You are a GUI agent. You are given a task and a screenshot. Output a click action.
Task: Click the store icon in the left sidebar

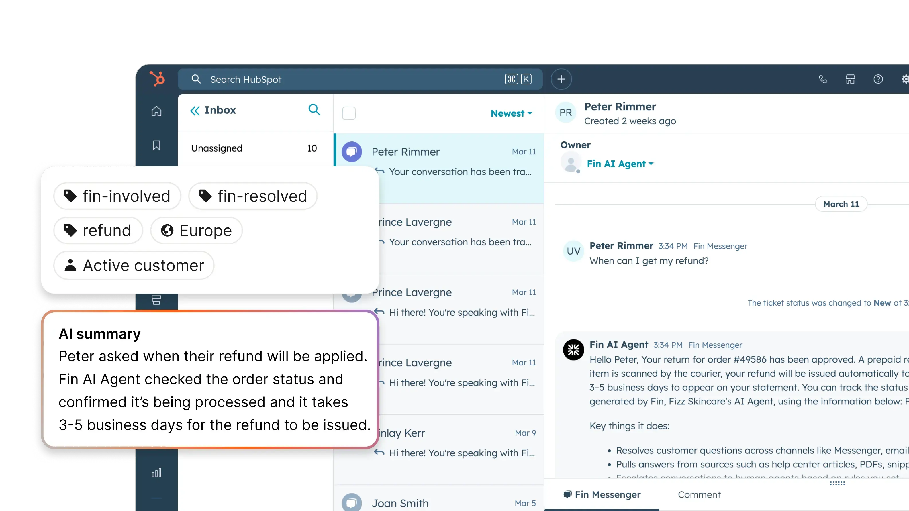pyautogui.click(x=156, y=300)
